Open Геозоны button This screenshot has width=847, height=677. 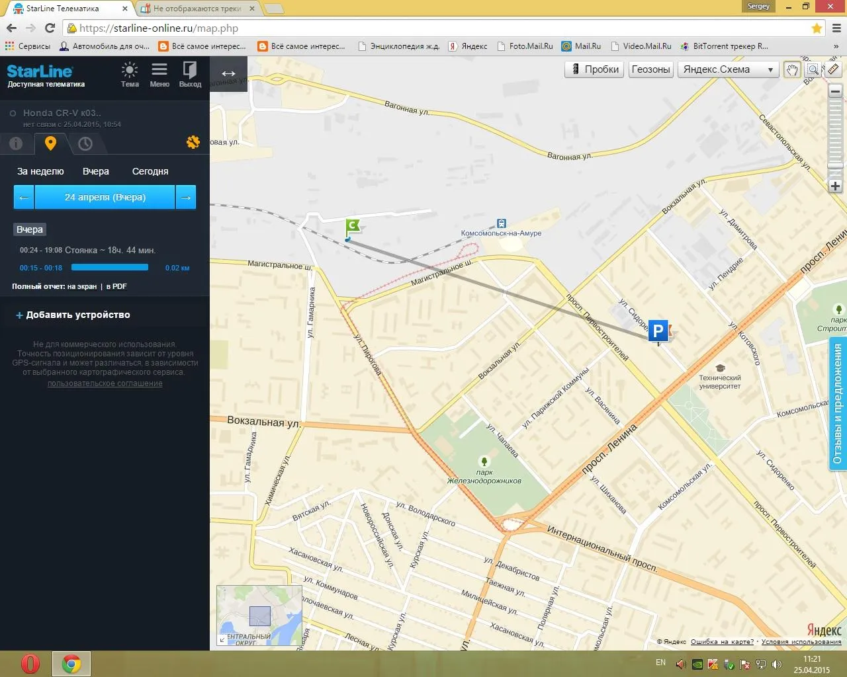click(650, 69)
